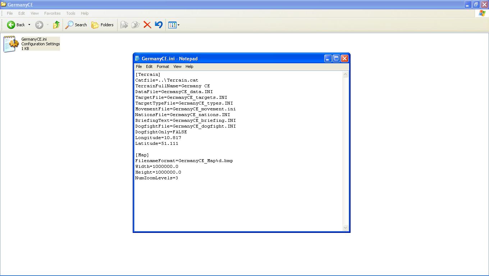The image size is (489, 276).
Task: Open the Notepad Edit menu
Action: point(149,66)
